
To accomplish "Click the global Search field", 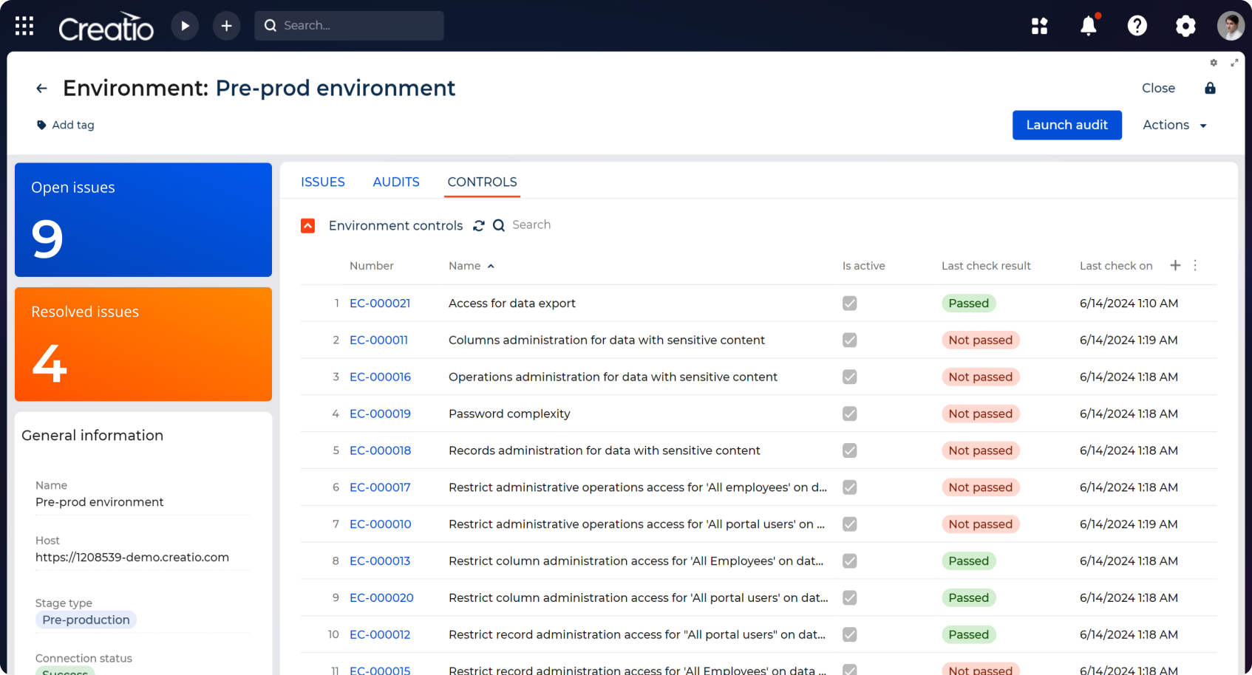I will [x=349, y=25].
